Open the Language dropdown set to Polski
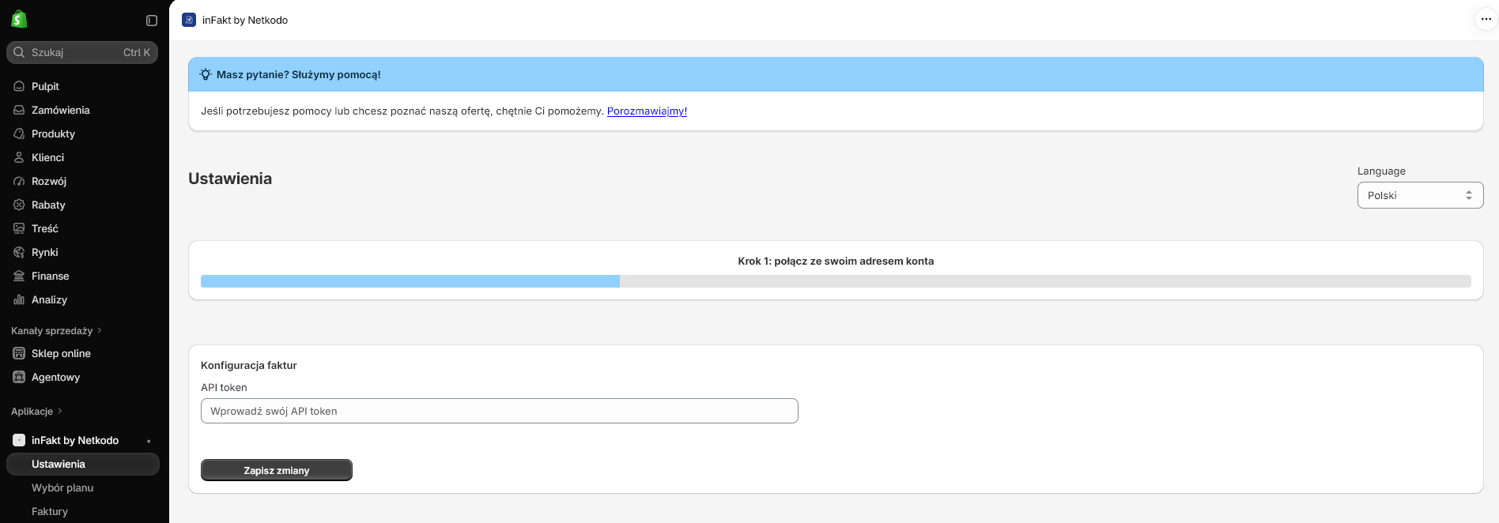This screenshot has height=523, width=1499. [1420, 195]
